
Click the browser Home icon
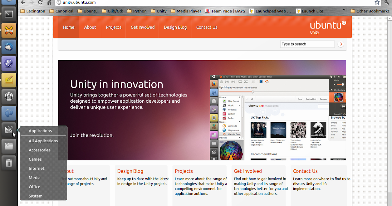point(48,3)
